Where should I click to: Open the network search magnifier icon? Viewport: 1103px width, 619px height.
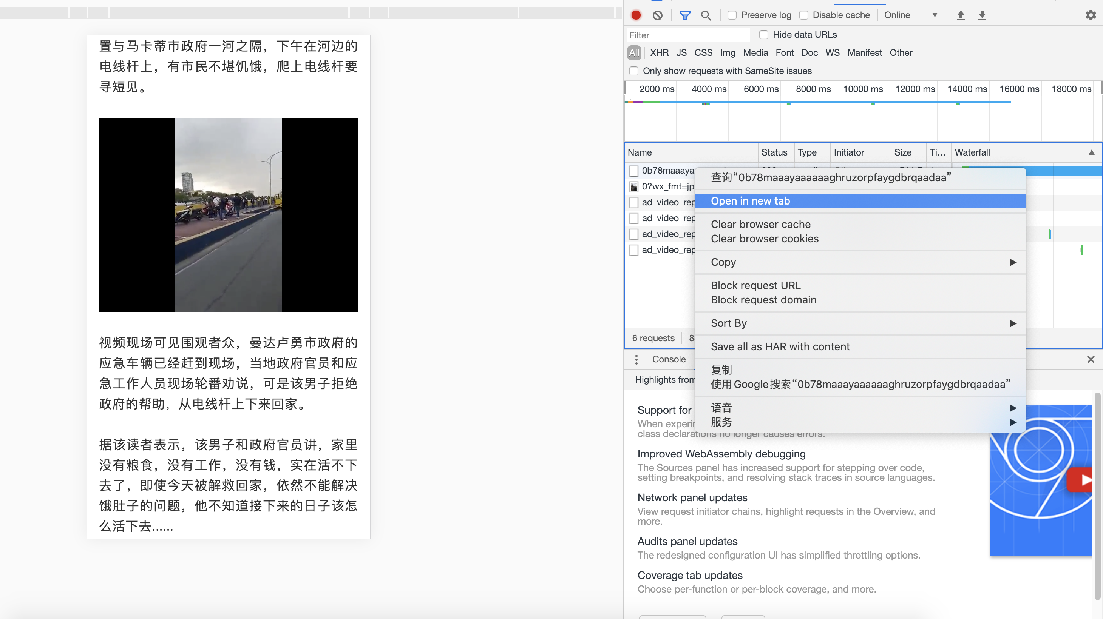click(706, 15)
